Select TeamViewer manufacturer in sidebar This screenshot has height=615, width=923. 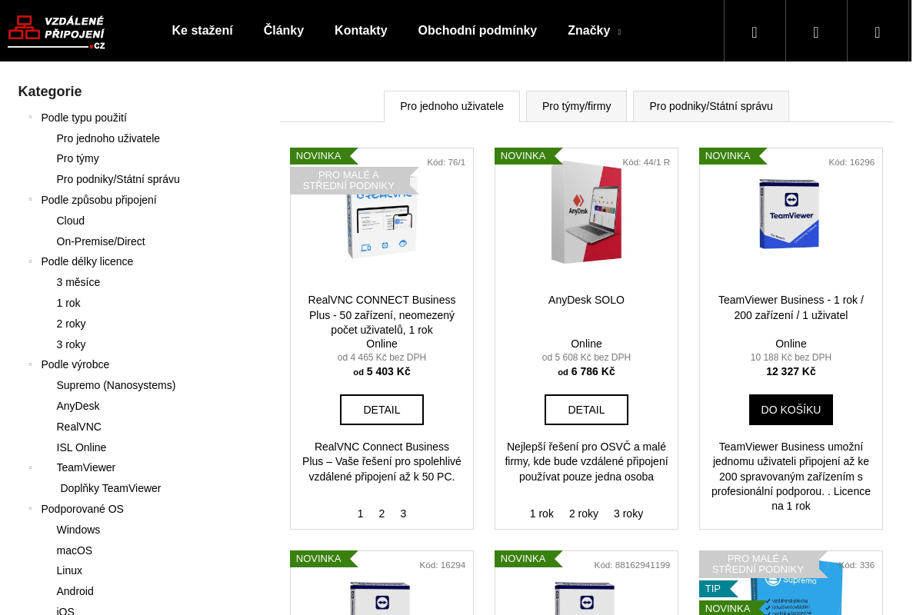point(86,467)
